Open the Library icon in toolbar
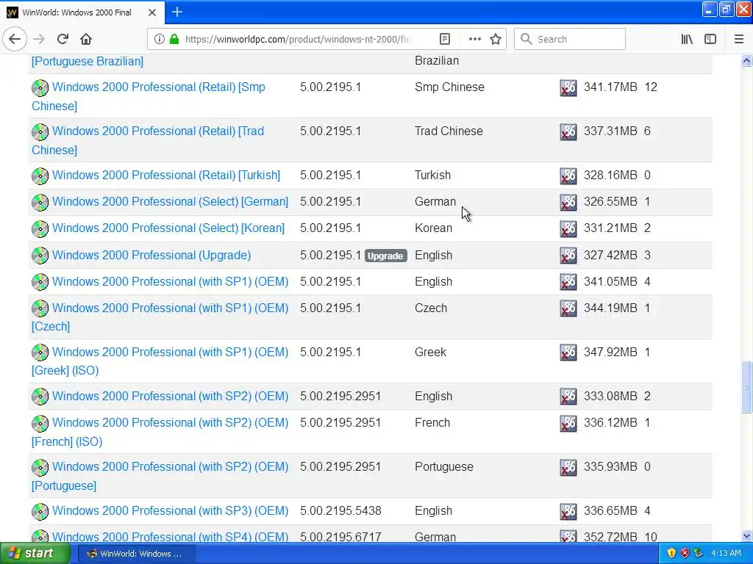This screenshot has width=753, height=564. 688,39
